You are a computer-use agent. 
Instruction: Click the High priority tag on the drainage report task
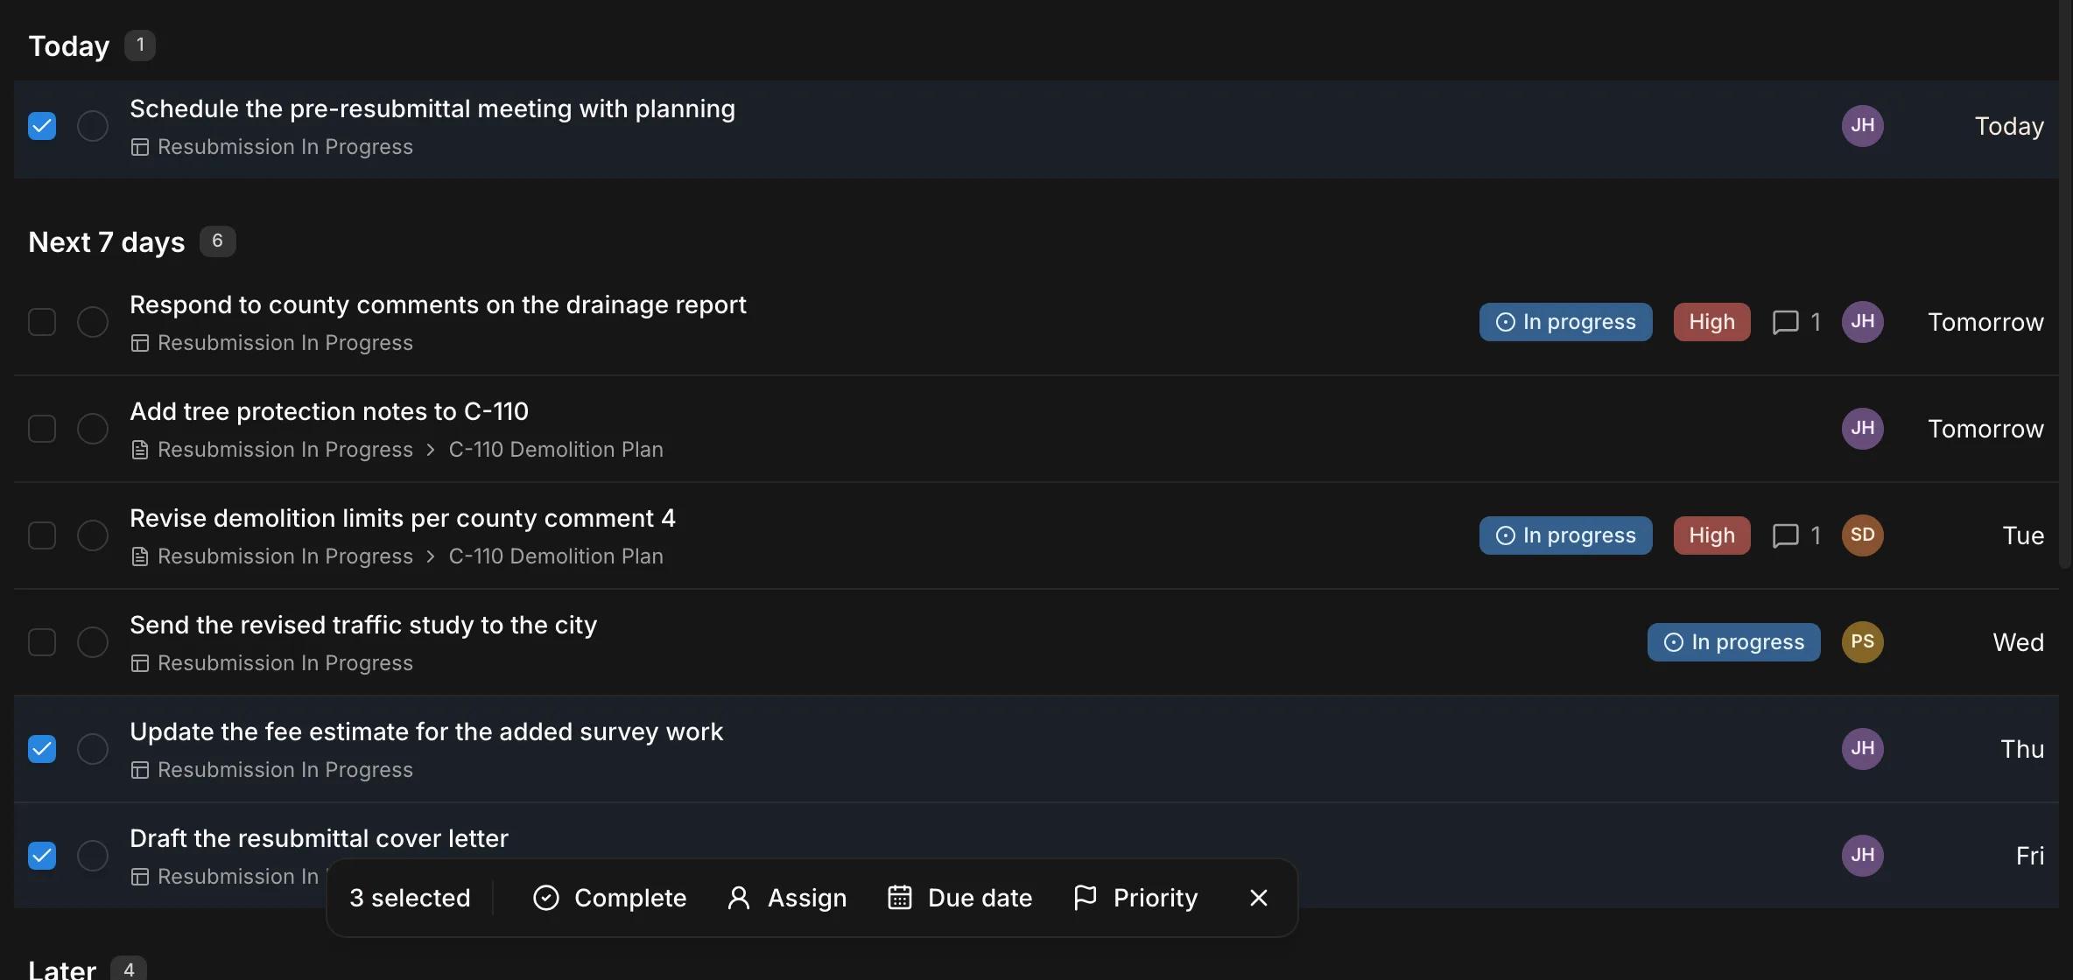coord(1712,322)
